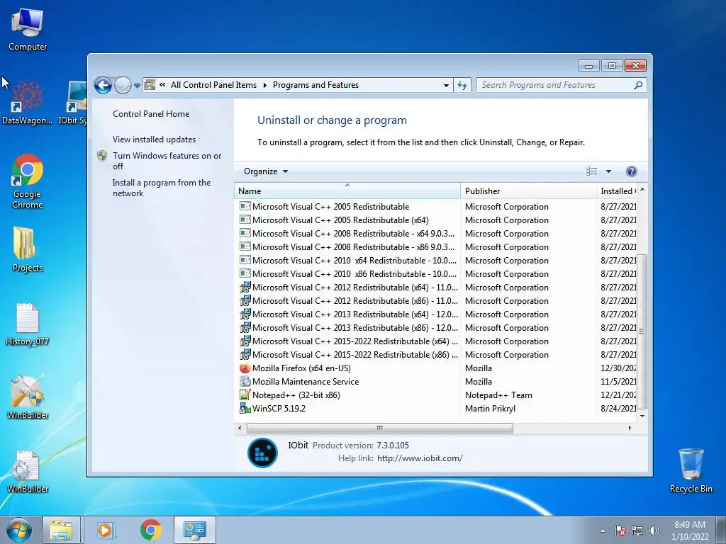The width and height of the screenshot is (726, 544).
Task: Click the IObit logo in details pane
Action: (x=262, y=453)
